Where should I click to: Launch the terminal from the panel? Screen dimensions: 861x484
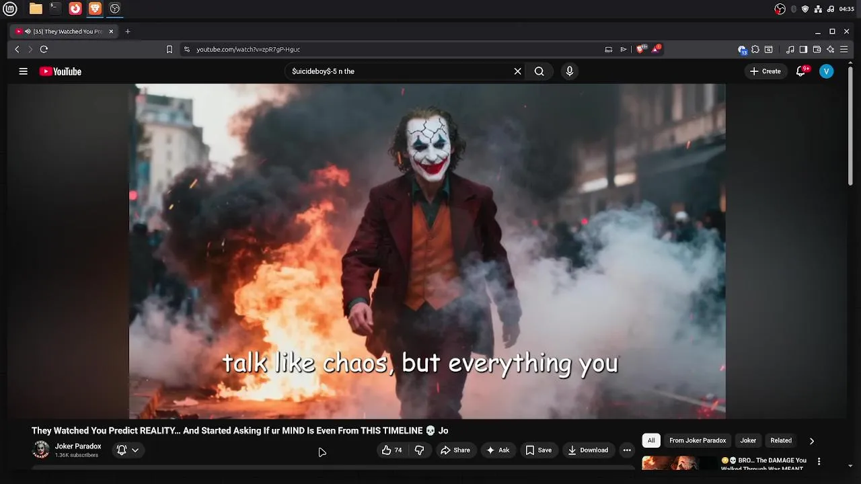[x=55, y=9]
